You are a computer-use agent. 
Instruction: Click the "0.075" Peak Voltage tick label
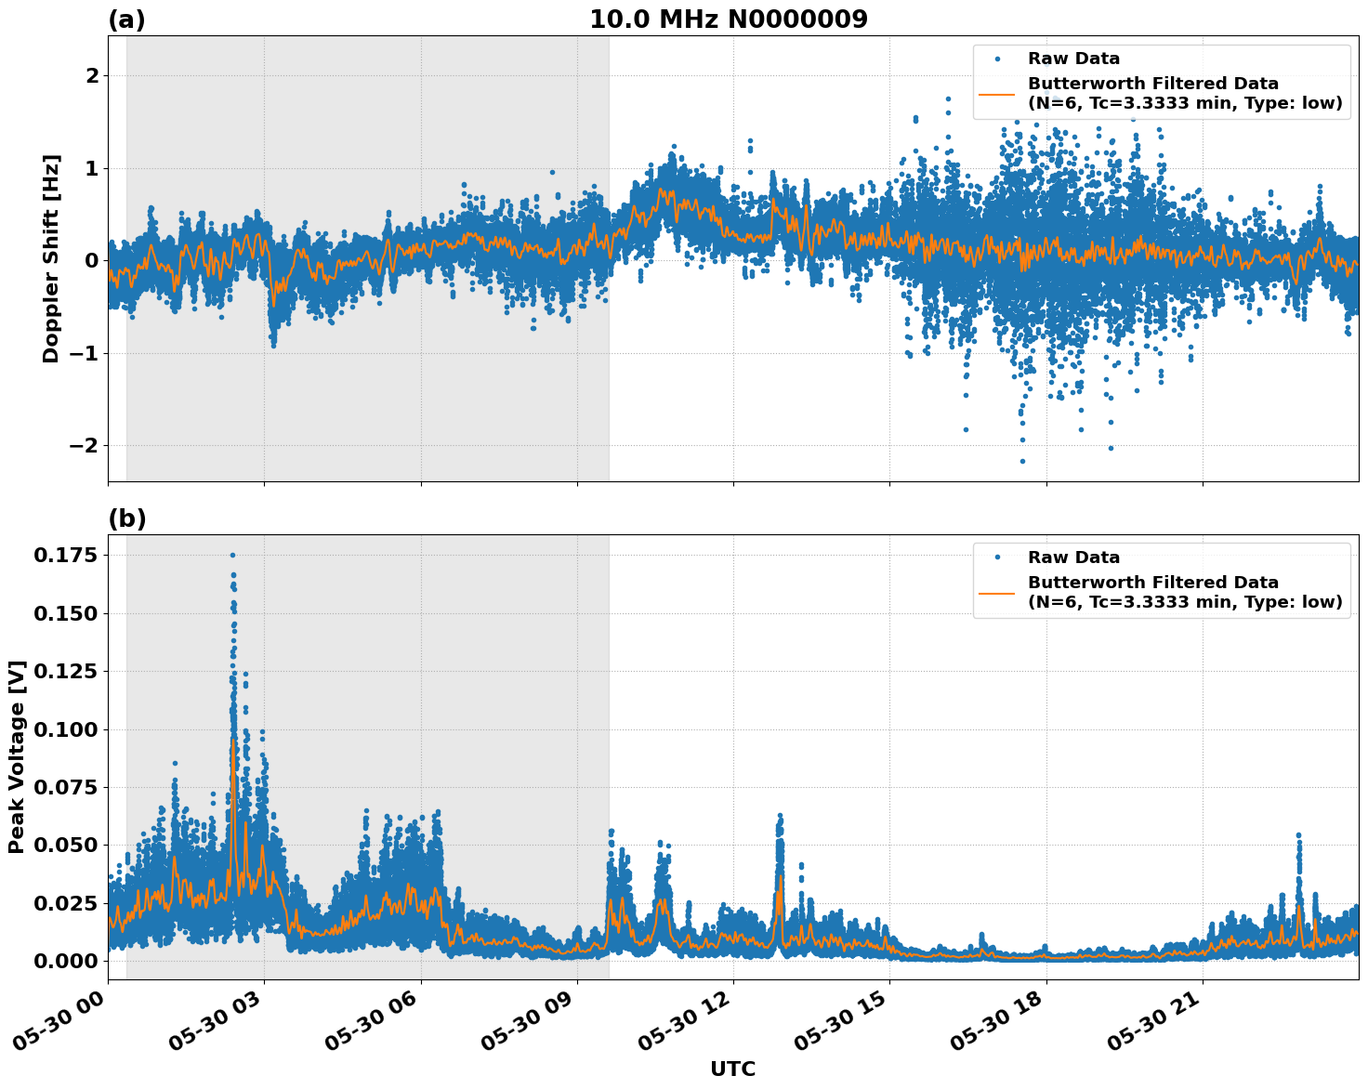click(65, 787)
